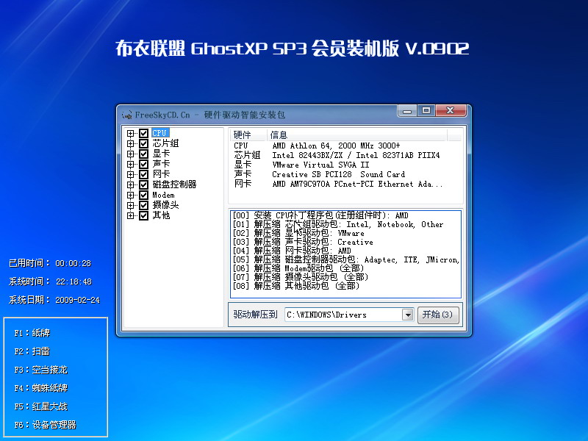Viewport: 588px width, 441px height.
Task: Disable the 声卡 (sound card) driver checkbox
Action: click(x=143, y=164)
